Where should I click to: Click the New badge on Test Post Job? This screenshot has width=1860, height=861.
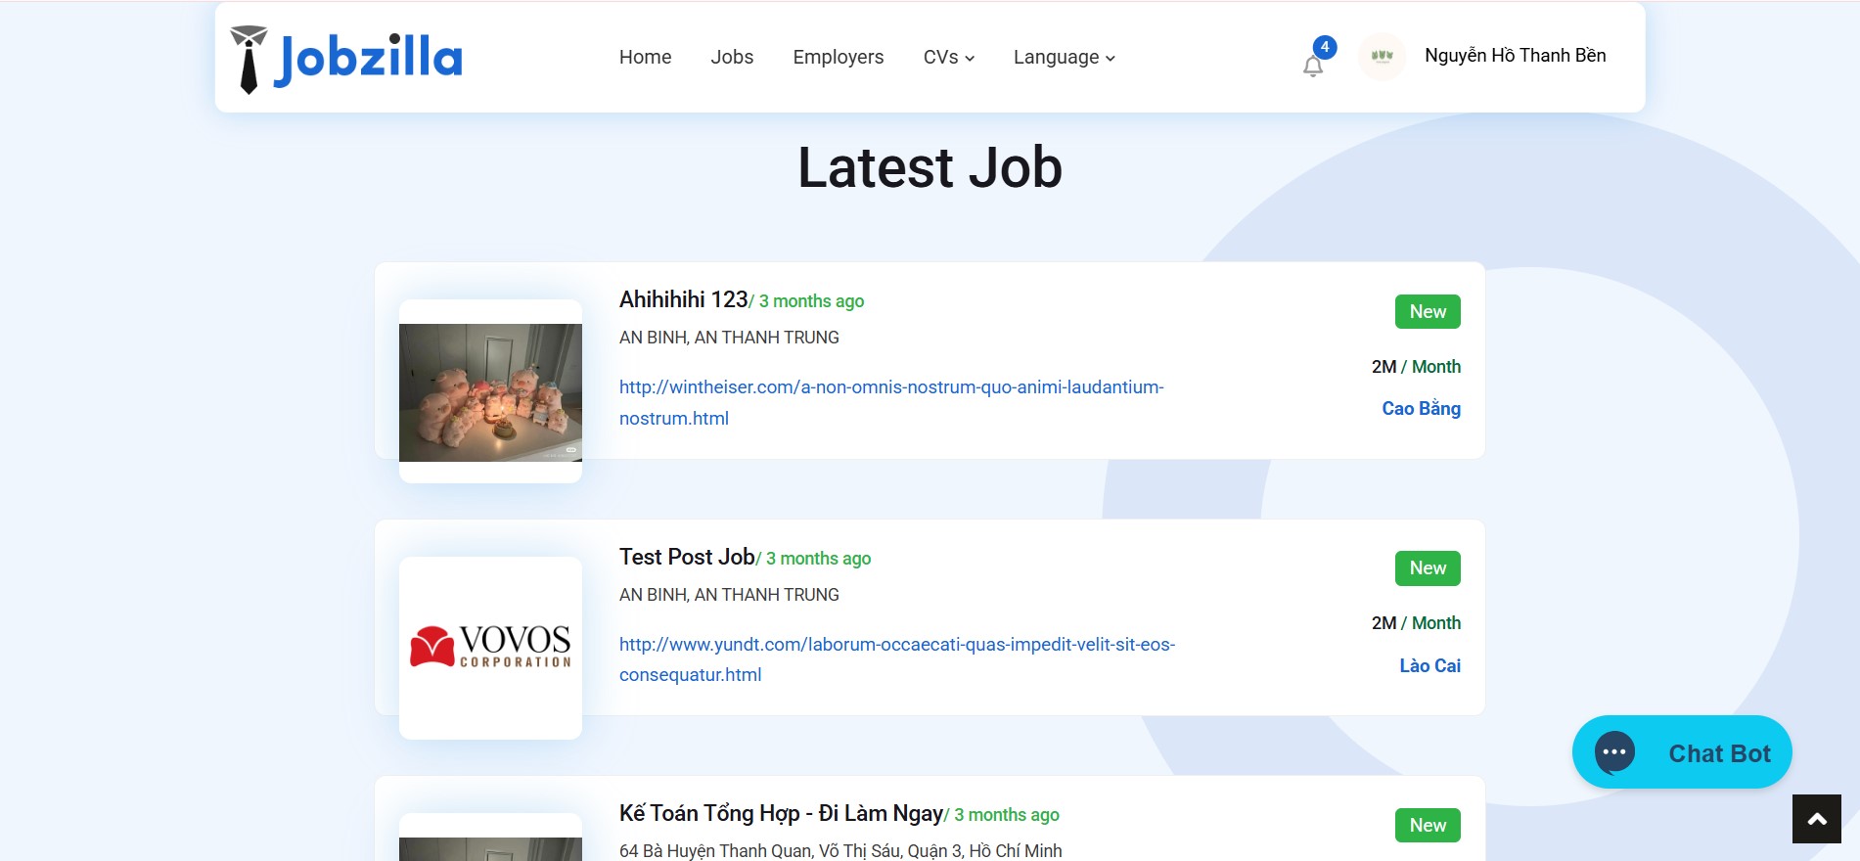point(1428,568)
